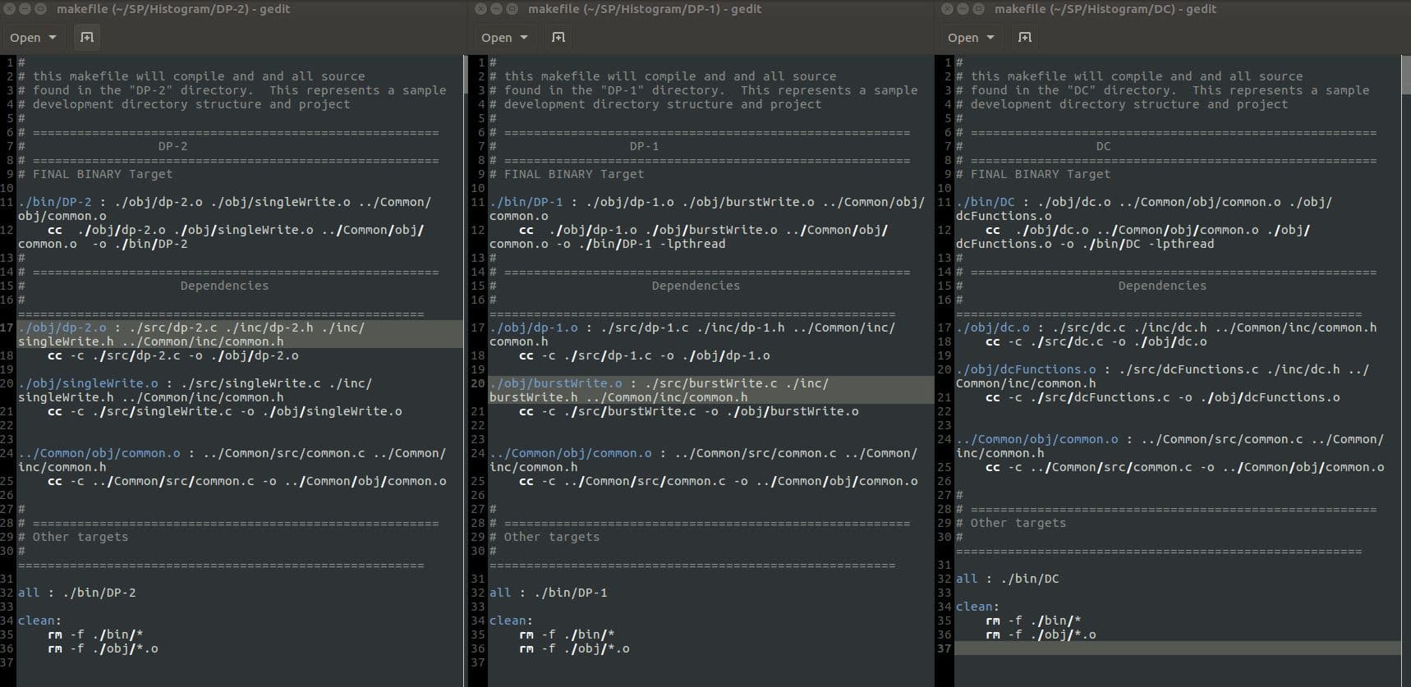
Task: Create new document in DC gedit window
Action: point(1024,37)
